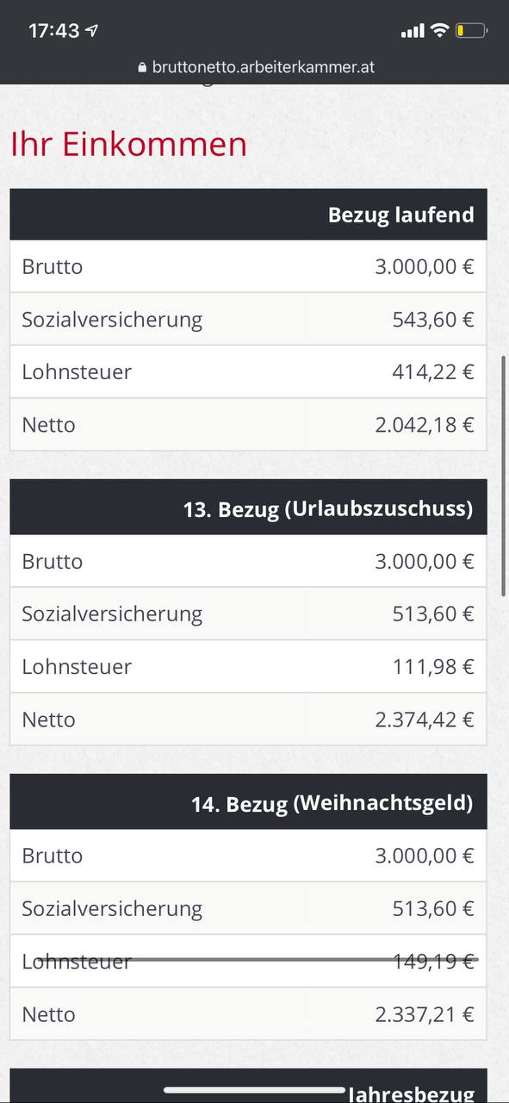Viewport: 509px width, 1103px height.
Task: Tap the lock icon beside the URL
Action: coord(142,67)
